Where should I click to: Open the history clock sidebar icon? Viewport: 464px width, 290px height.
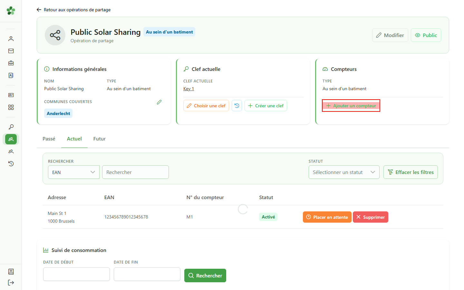point(11,164)
